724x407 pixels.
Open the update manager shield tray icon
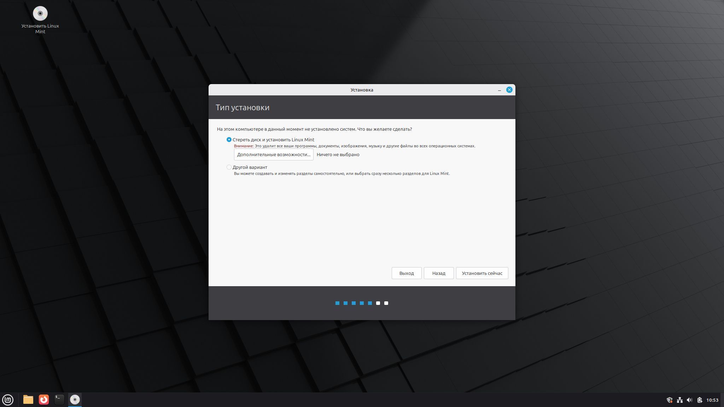[670, 400]
